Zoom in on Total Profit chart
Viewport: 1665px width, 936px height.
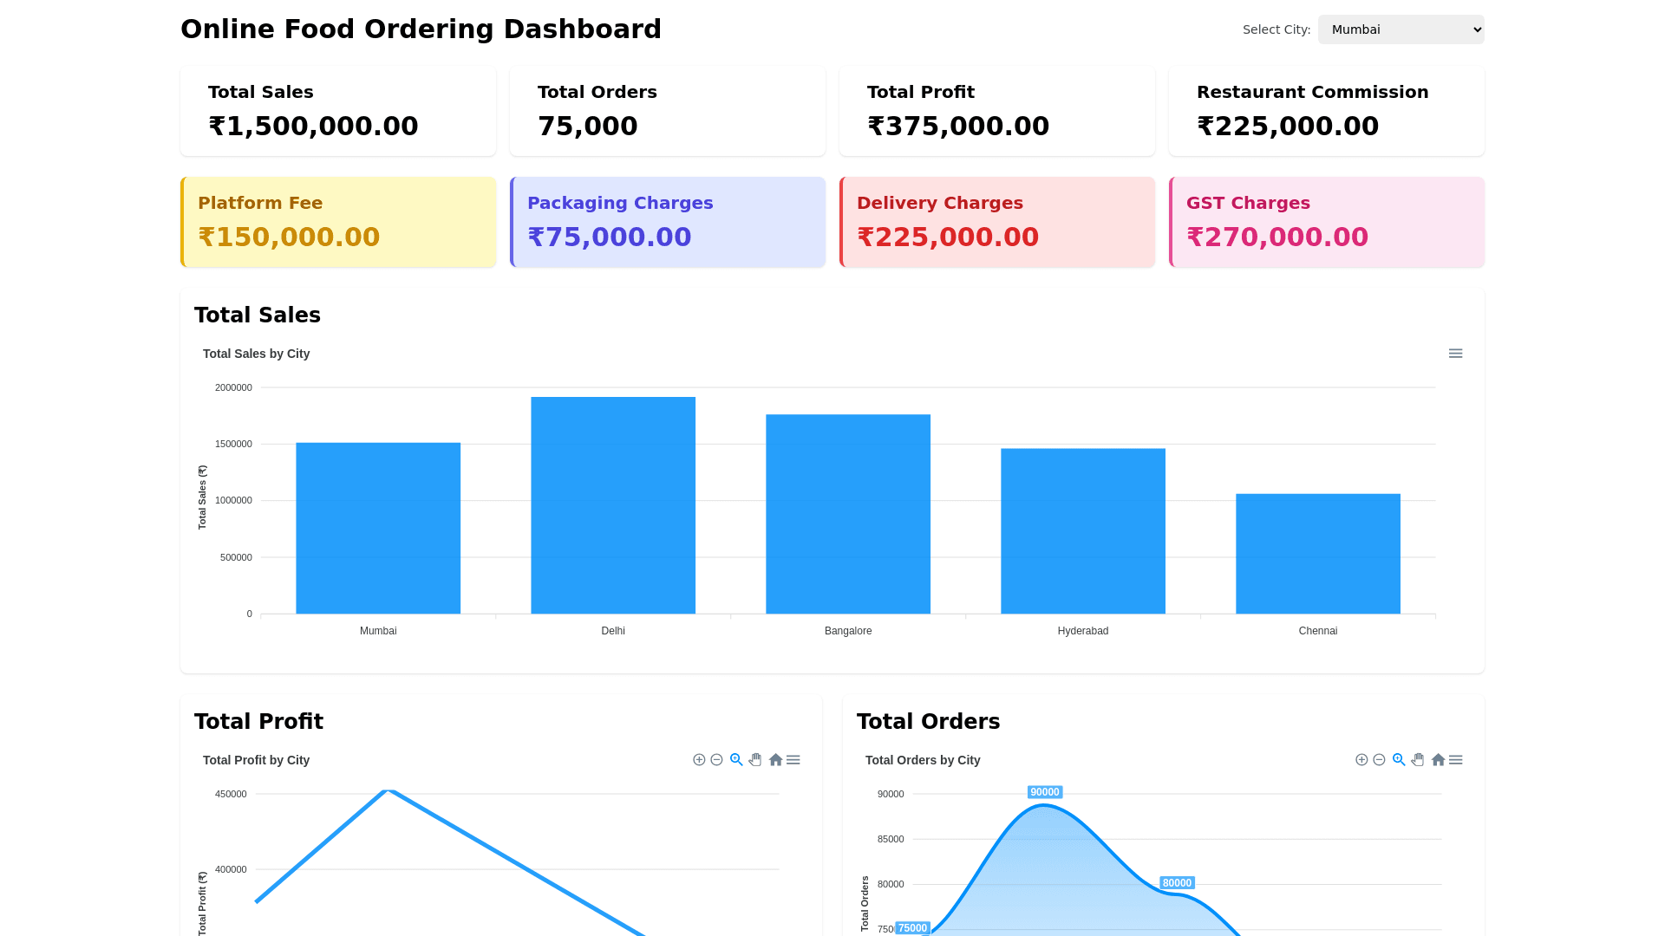(699, 760)
